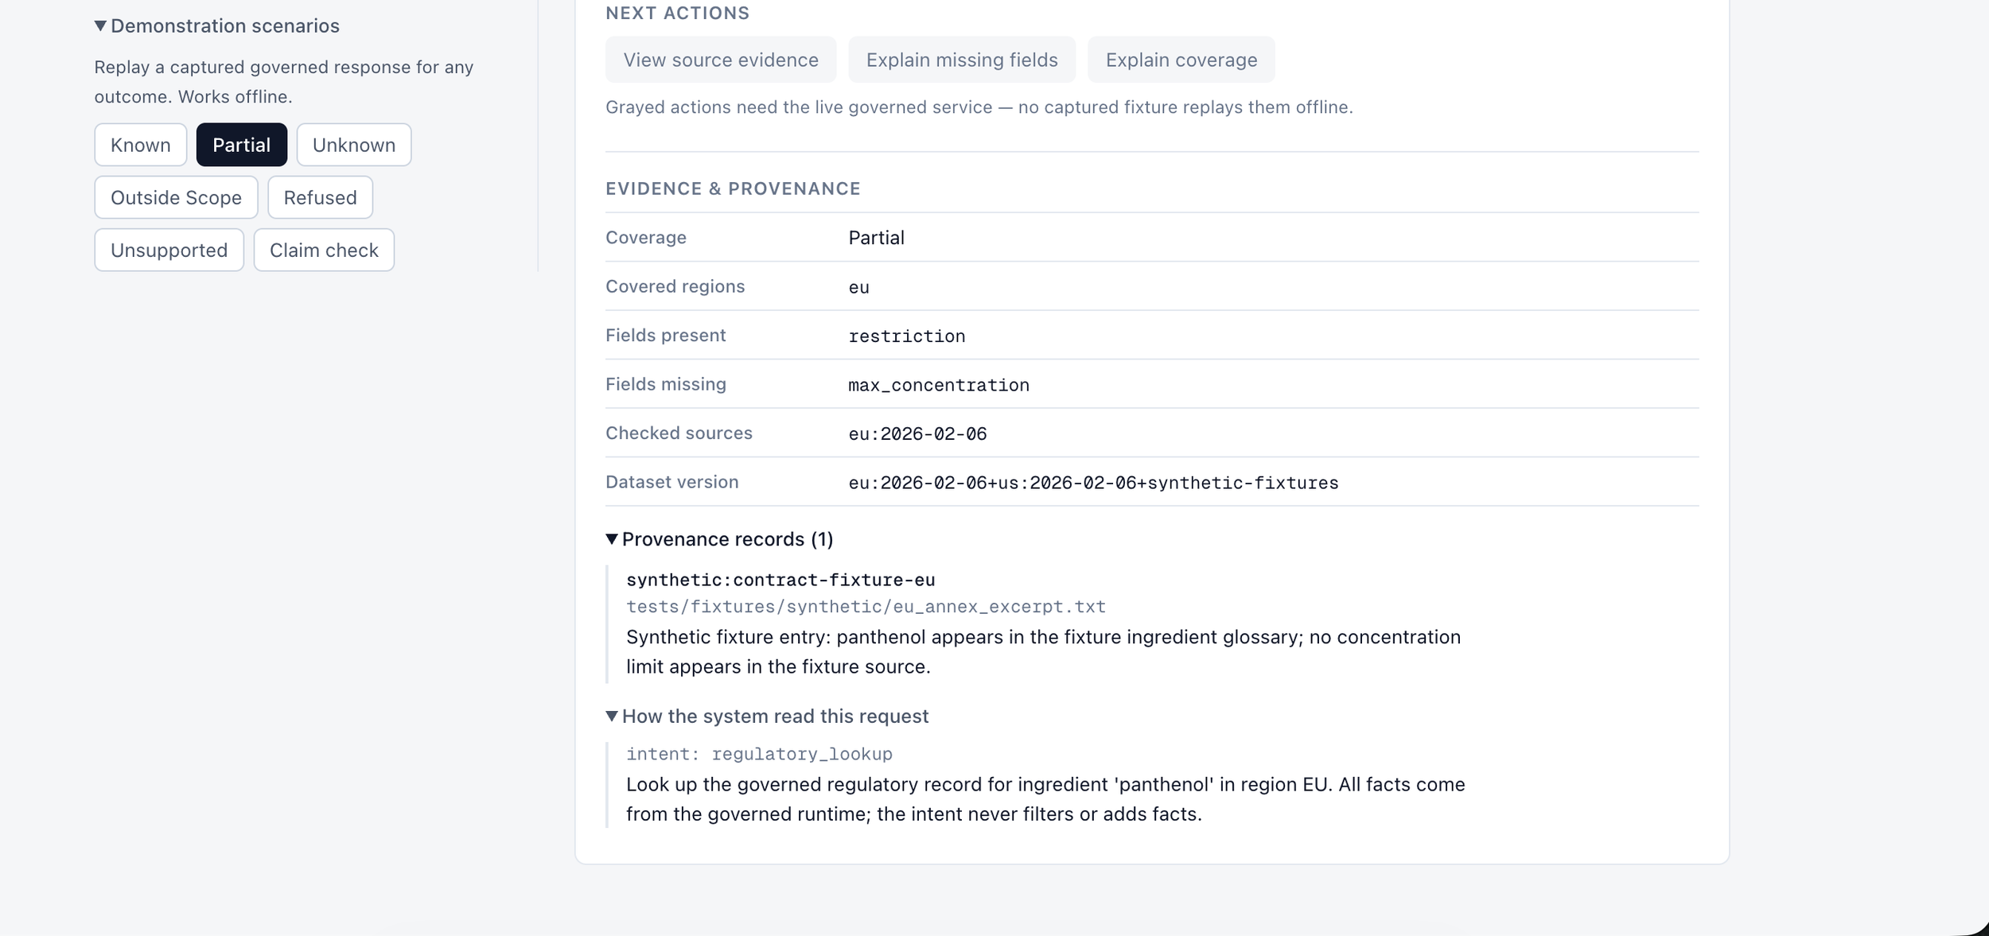
Task: Select the Partial scenario
Action: click(242, 145)
